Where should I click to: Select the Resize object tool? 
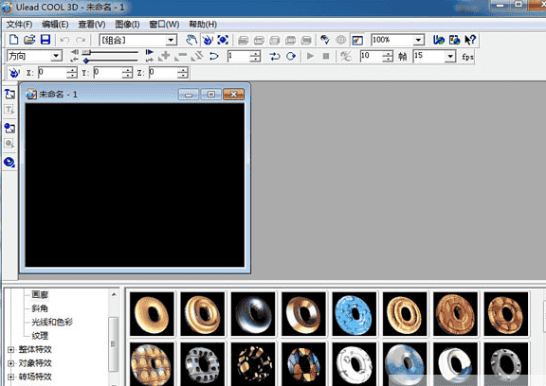click(223, 40)
